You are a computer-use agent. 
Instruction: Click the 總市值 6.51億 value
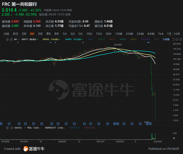pos(108,26)
